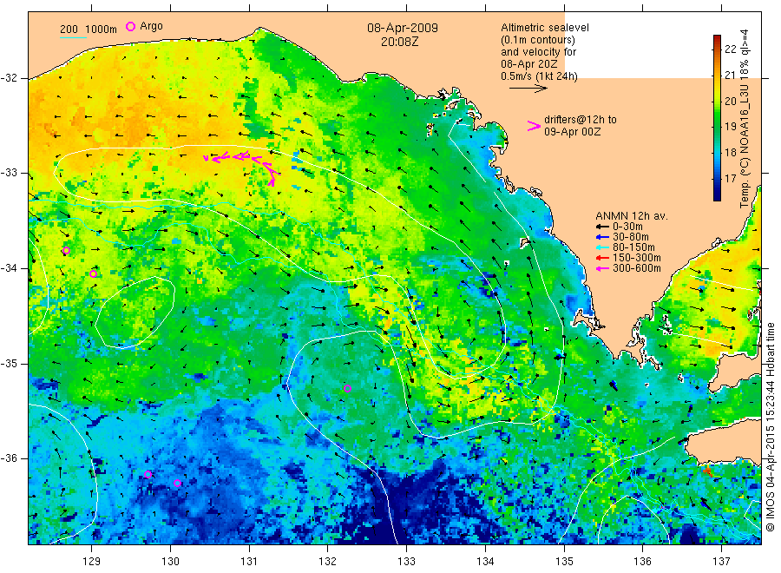Click the '0.5m/s (1kt 24h)' label
781x573 pixels.
coord(540,76)
